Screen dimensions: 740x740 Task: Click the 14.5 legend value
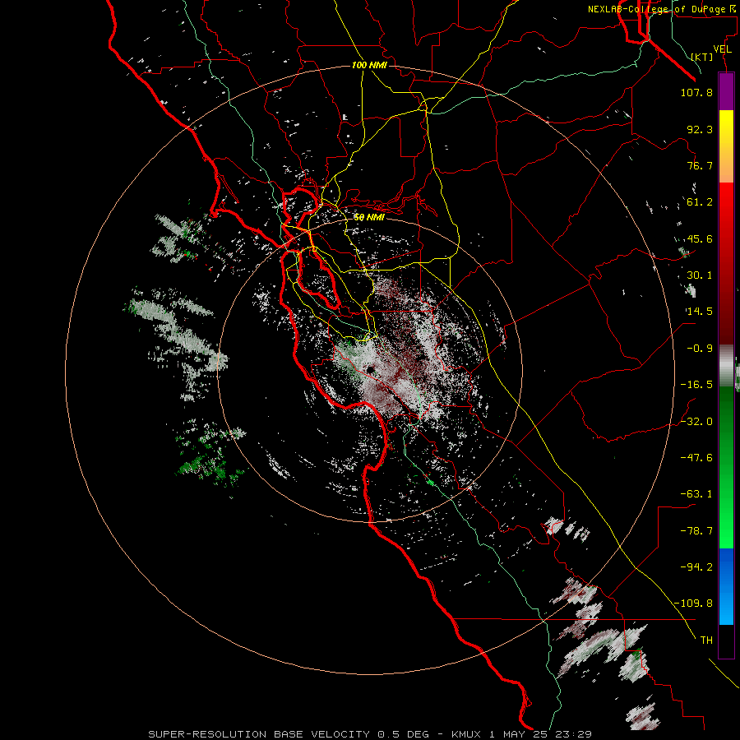700,312
